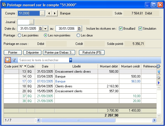Click the 957,00 debit amount cell

[108, 91]
